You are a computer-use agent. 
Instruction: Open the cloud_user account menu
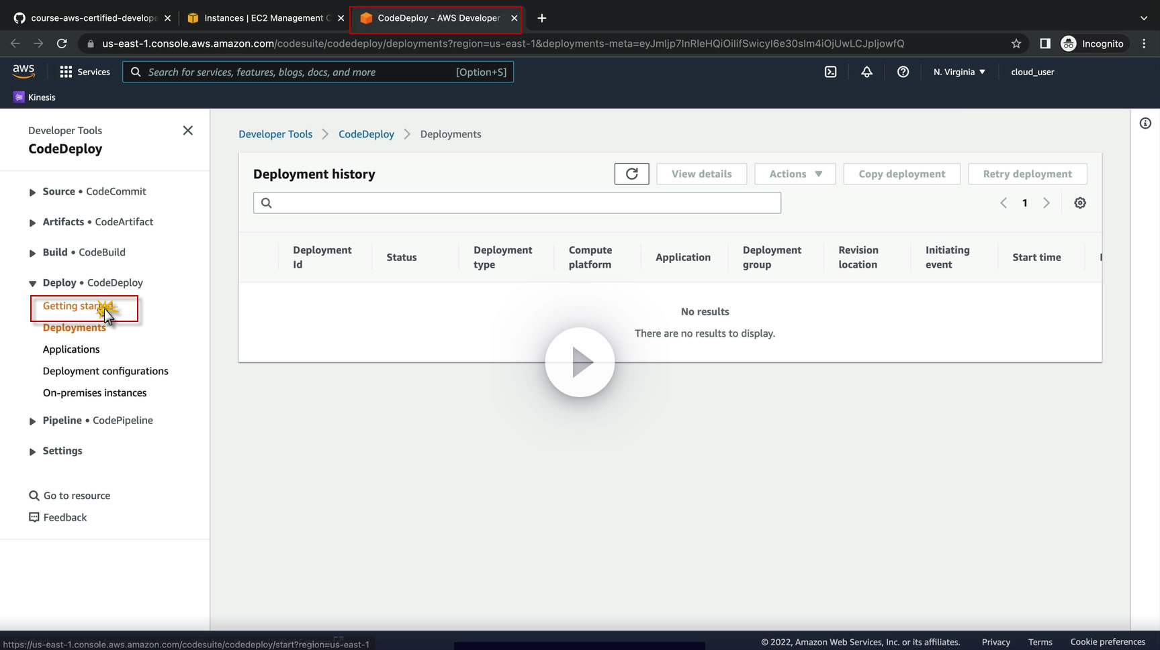click(x=1032, y=72)
